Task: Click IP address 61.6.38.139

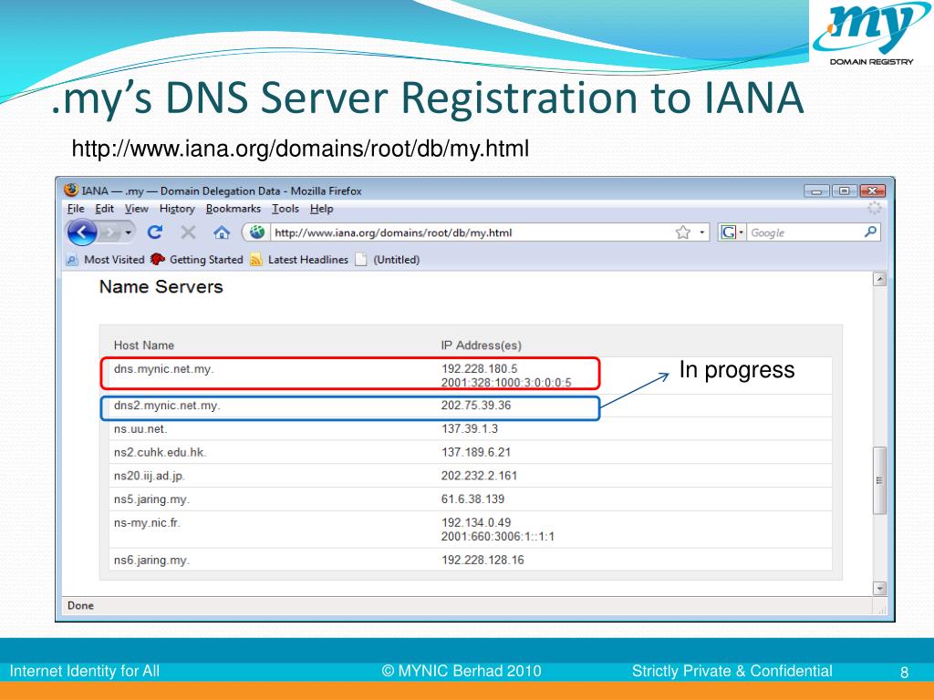Action: tap(472, 499)
